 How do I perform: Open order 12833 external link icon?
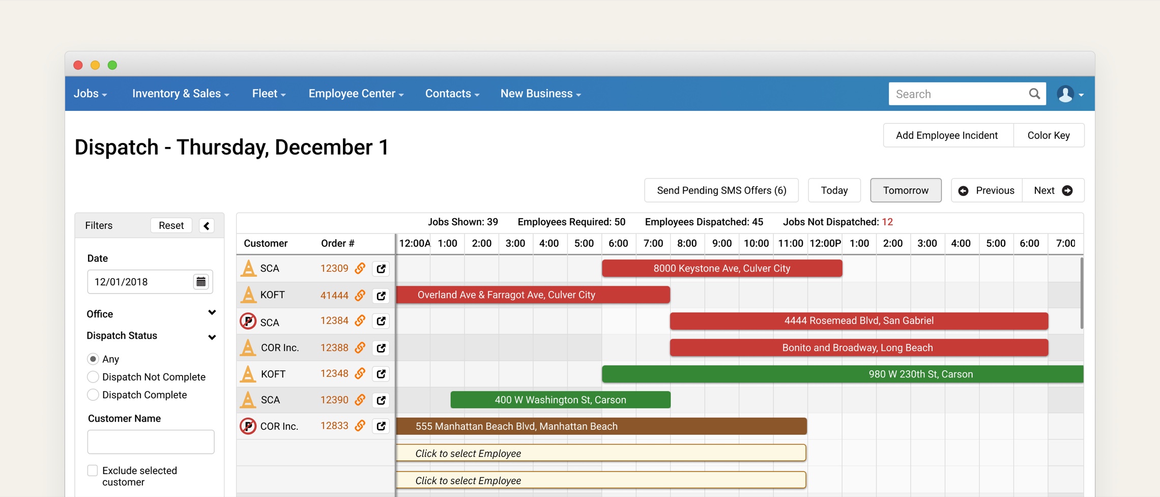[381, 426]
